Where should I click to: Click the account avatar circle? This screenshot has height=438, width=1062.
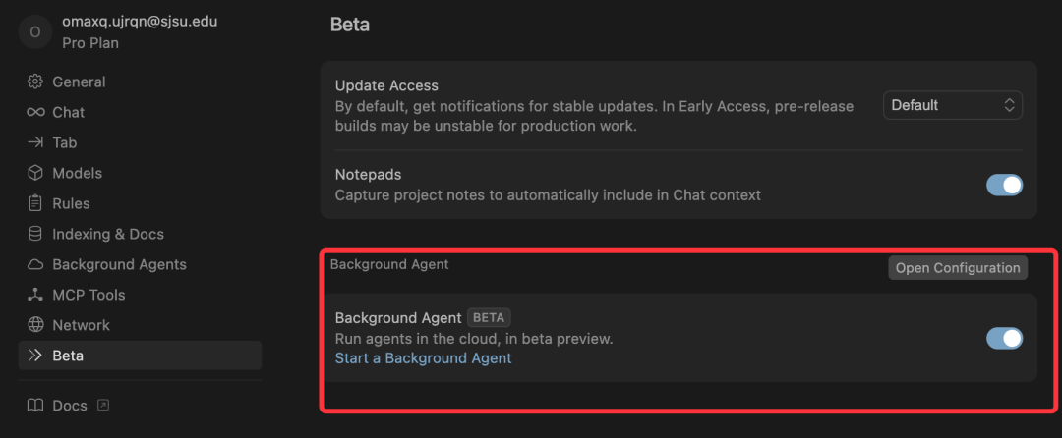point(35,32)
